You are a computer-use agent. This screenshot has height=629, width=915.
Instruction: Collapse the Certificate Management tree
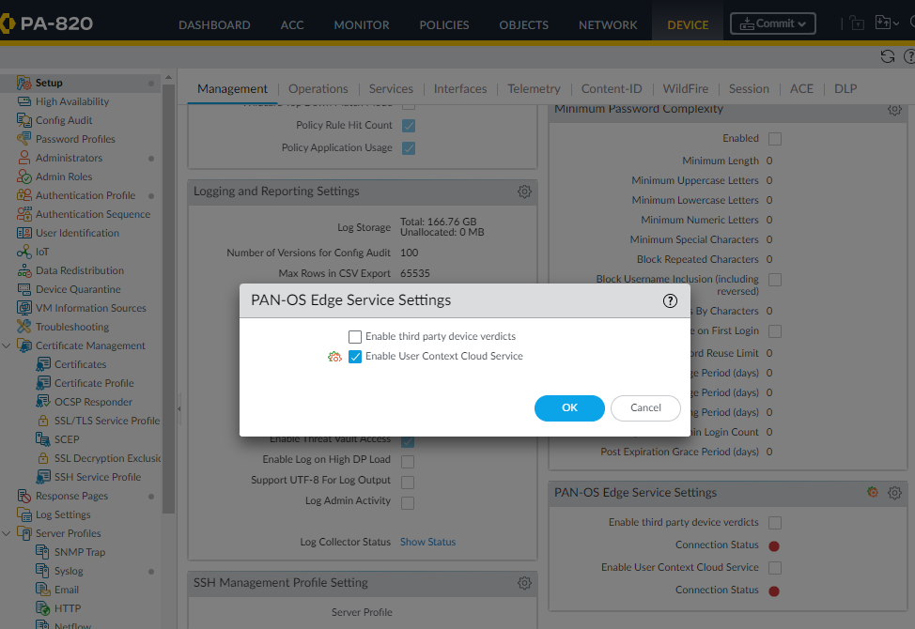(x=7, y=345)
